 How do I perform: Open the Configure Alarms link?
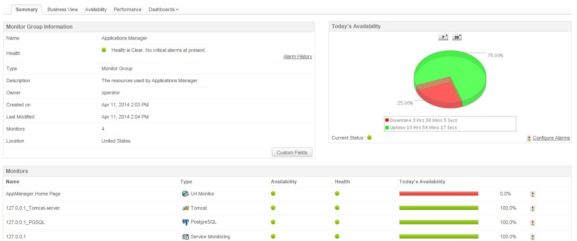(x=551, y=138)
